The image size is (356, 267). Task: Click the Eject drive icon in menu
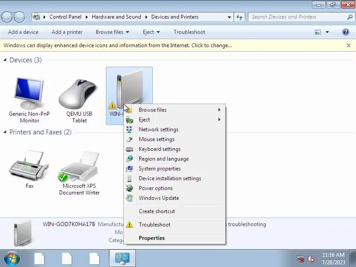pyautogui.click(x=129, y=120)
